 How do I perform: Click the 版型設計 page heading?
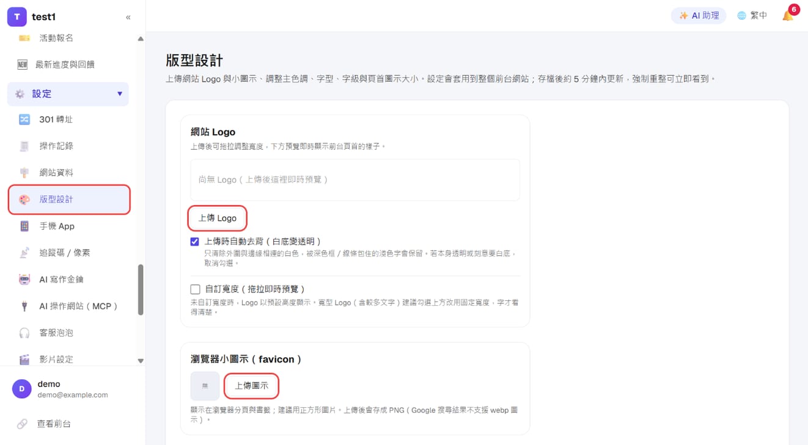[x=194, y=60]
